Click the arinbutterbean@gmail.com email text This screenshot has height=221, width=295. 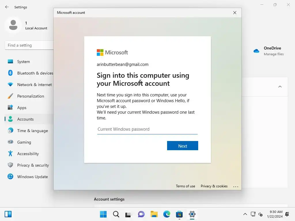pos(122,64)
